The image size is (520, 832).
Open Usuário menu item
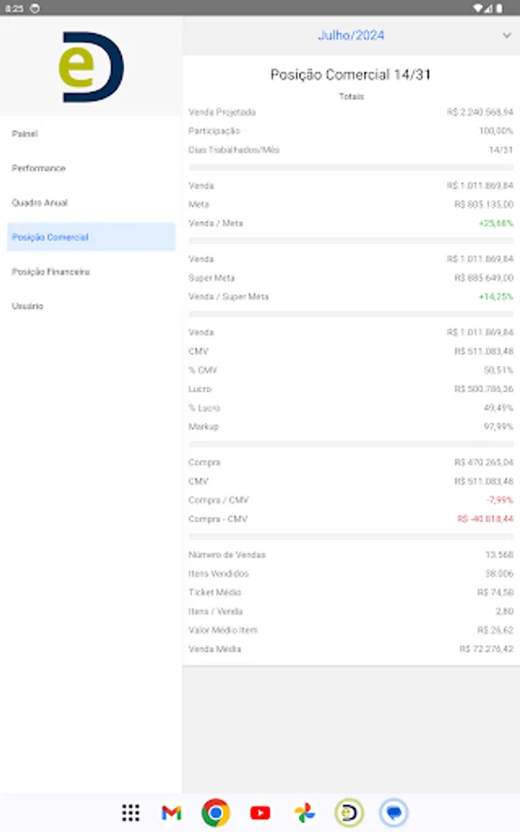click(x=28, y=306)
